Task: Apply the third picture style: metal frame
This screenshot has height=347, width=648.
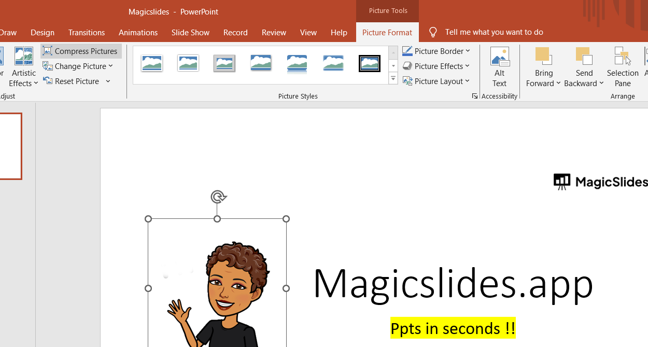Action: point(224,63)
